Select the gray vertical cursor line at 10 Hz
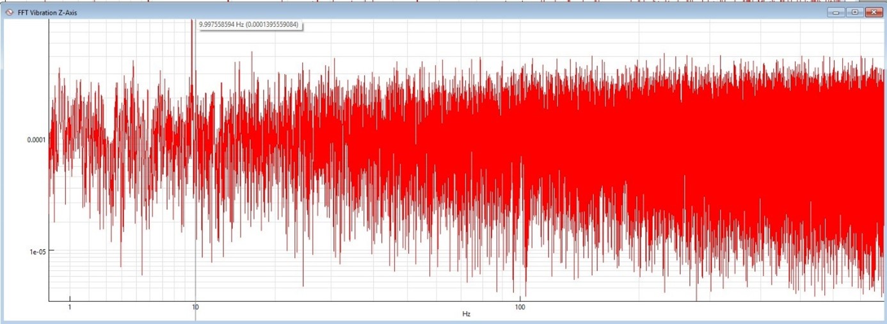This screenshot has width=887, height=324. tap(195, 192)
